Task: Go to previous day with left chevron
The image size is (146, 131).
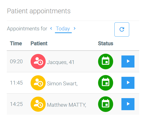Action: tap(51, 28)
